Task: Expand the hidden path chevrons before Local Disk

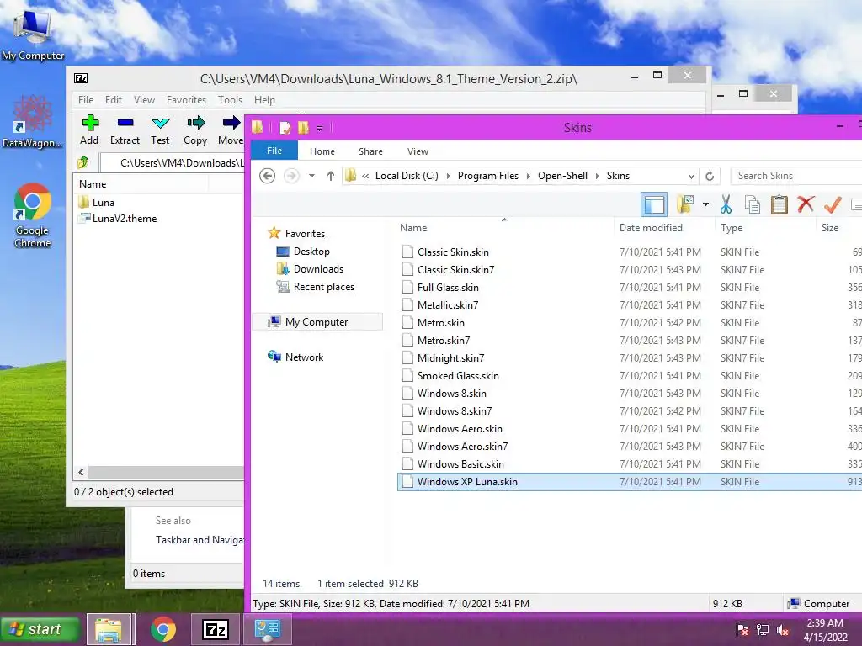Action: 365,176
